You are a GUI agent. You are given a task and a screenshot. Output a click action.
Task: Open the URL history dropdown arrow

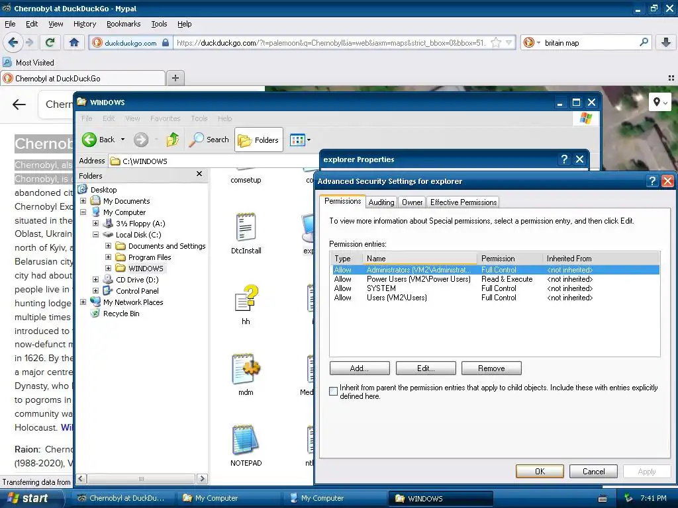click(509, 42)
